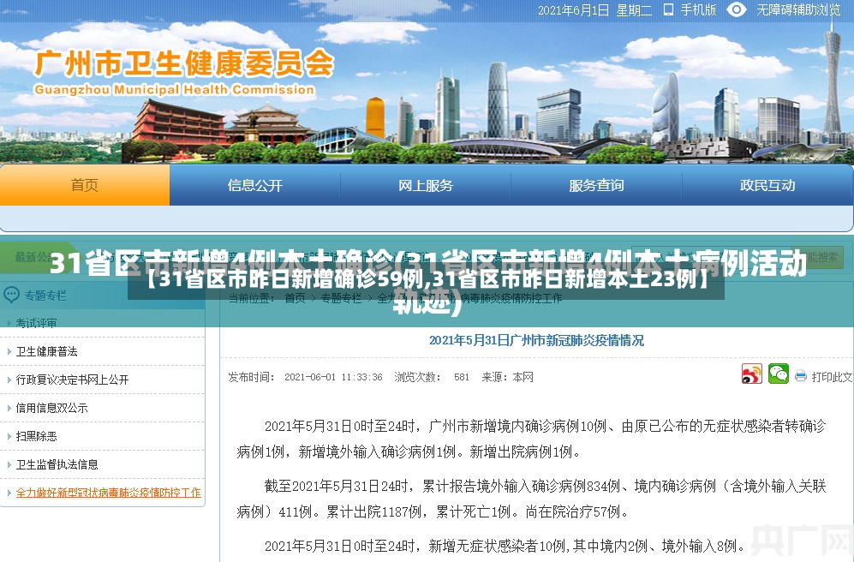Click the eye icon for 无障碍辅助浏览

[737, 9]
